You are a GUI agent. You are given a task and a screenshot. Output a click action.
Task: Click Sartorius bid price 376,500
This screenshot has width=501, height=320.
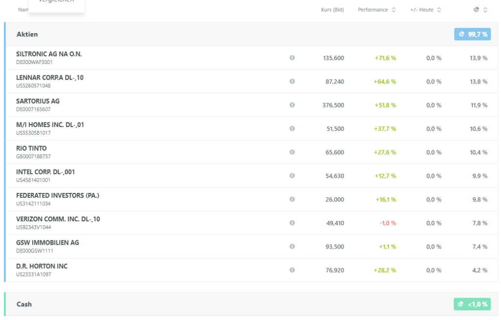[333, 106]
